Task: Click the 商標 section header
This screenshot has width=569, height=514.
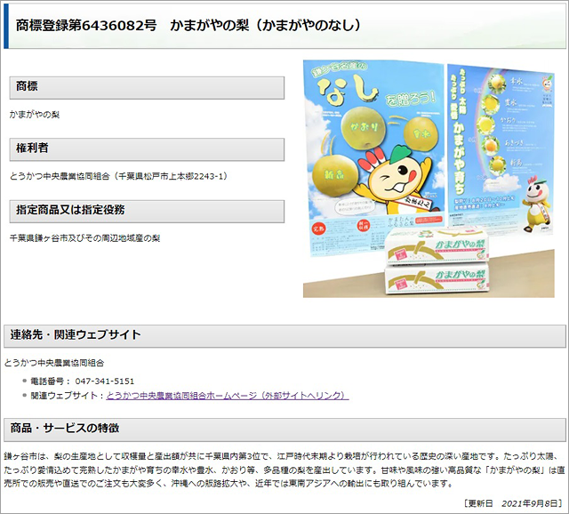Action: click(147, 87)
